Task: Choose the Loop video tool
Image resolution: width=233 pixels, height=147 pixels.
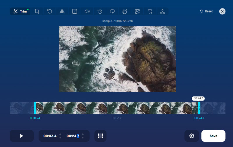Action: [x=112, y=11]
